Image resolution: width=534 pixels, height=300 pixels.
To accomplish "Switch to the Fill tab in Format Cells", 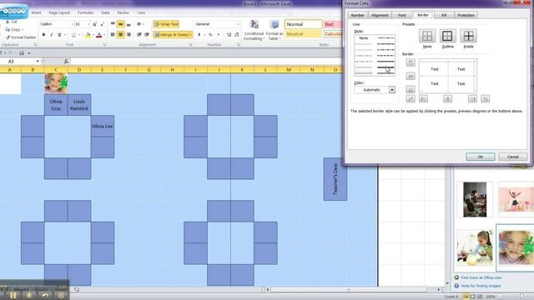I will click(444, 15).
